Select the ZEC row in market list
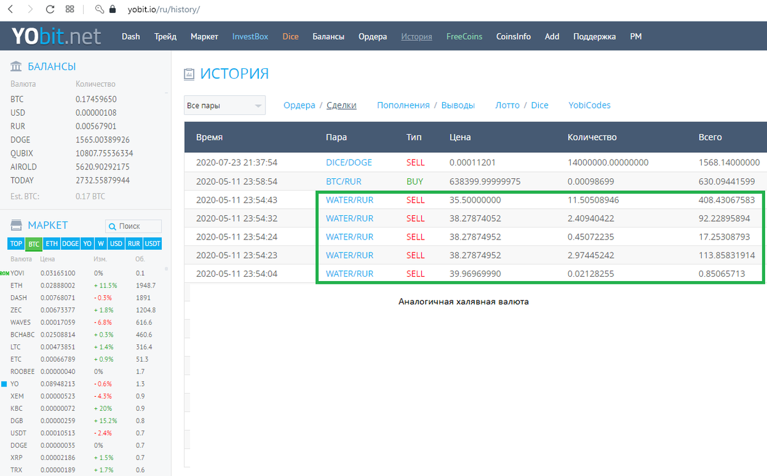Screen dimensions: 767x476 pos(86,310)
